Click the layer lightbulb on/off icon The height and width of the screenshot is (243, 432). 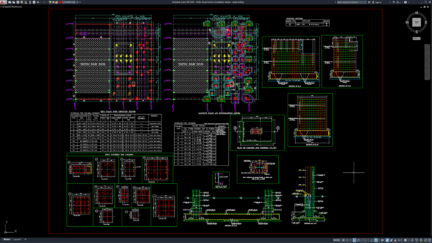coord(50,2)
